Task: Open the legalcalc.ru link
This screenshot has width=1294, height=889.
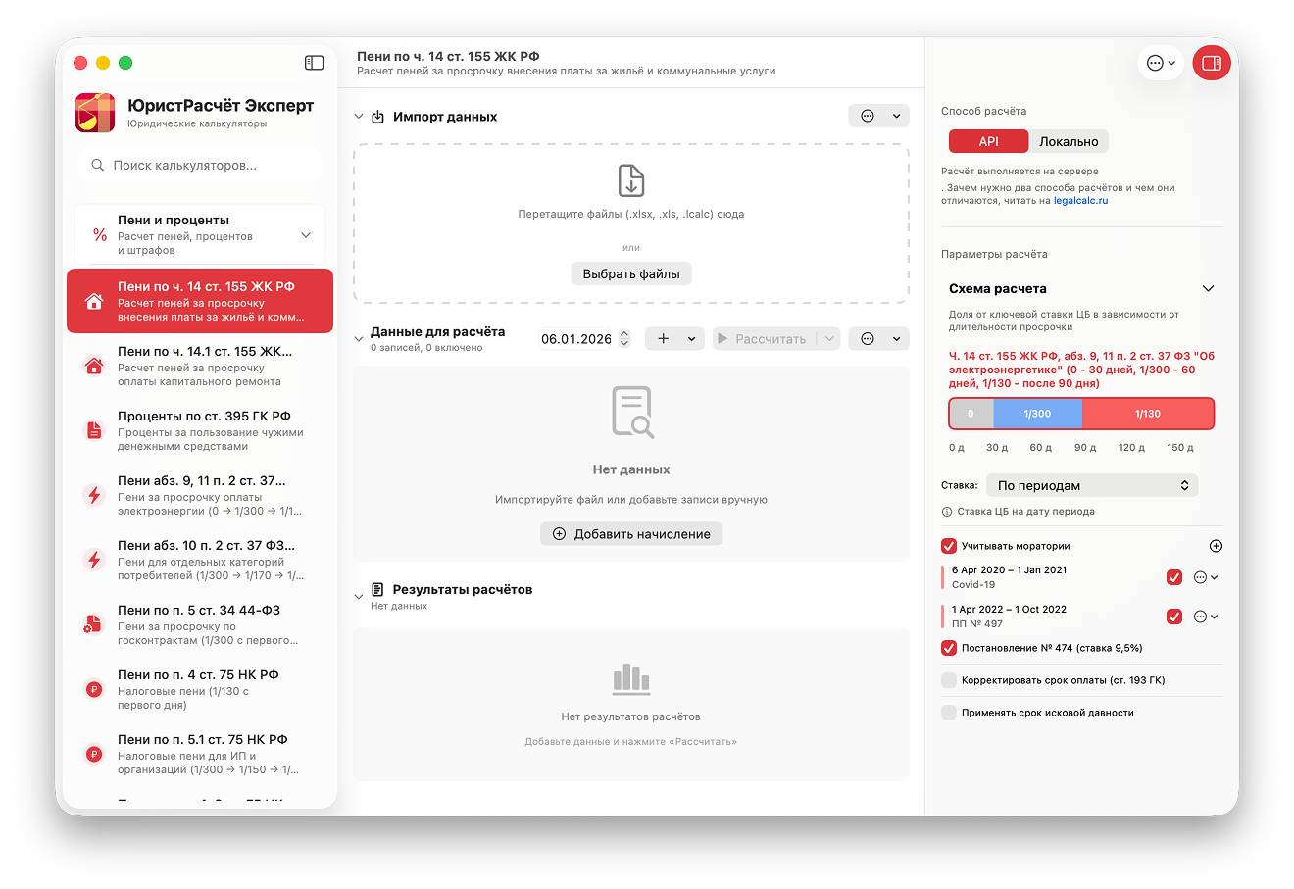Action: pos(1080,201)
